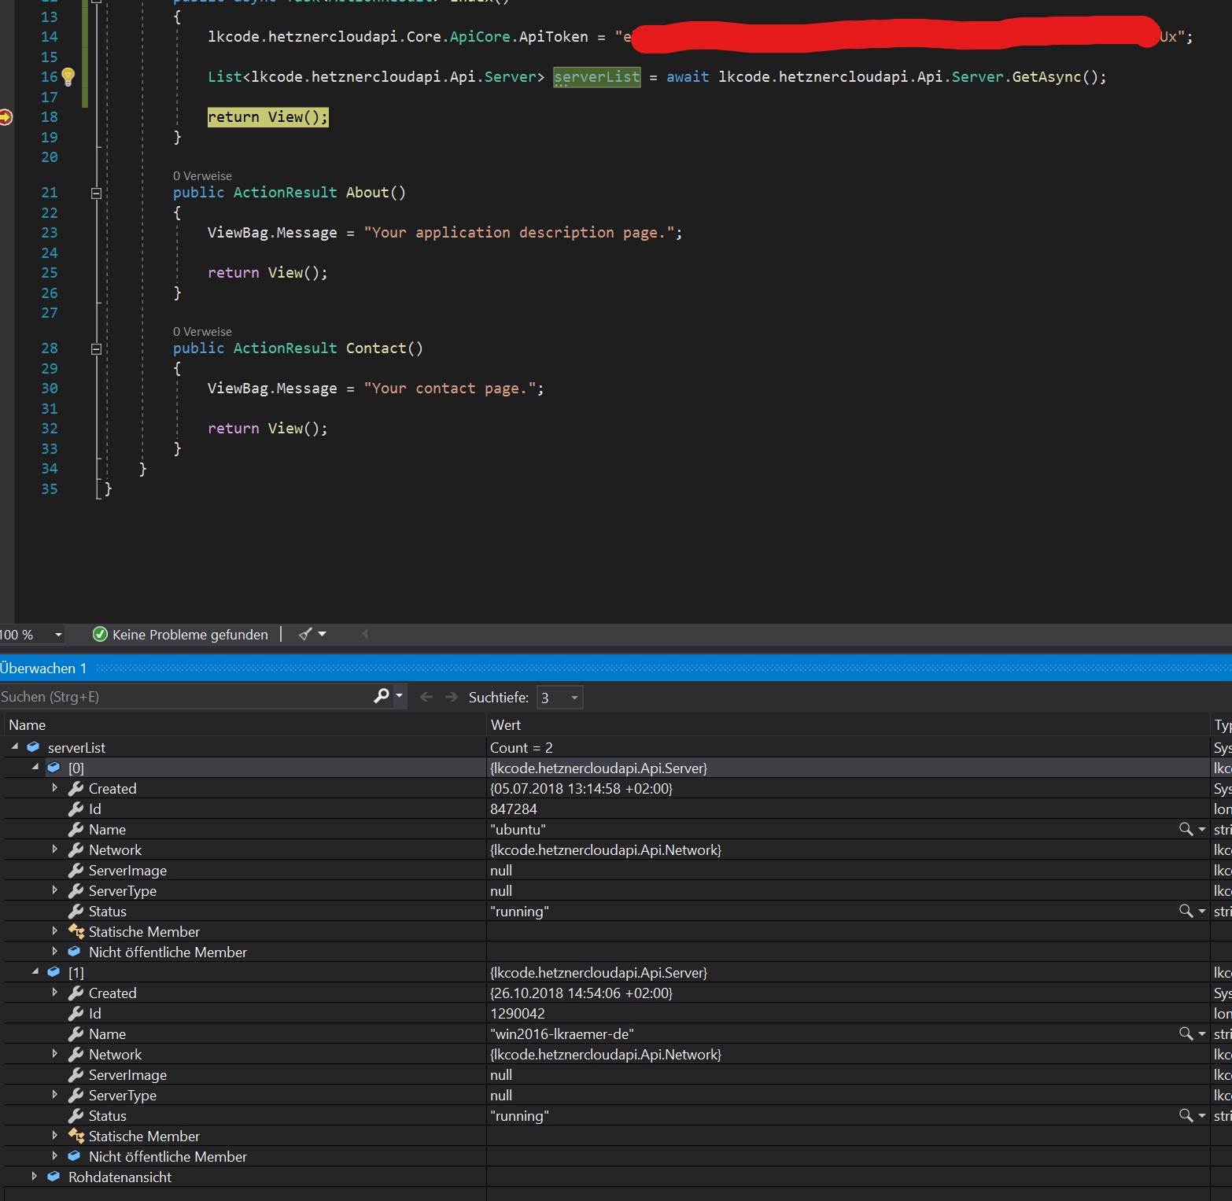1232x1201 pixels.
Task: Click the highlighted serverList variable in code
Action: [x=597, y=77]
